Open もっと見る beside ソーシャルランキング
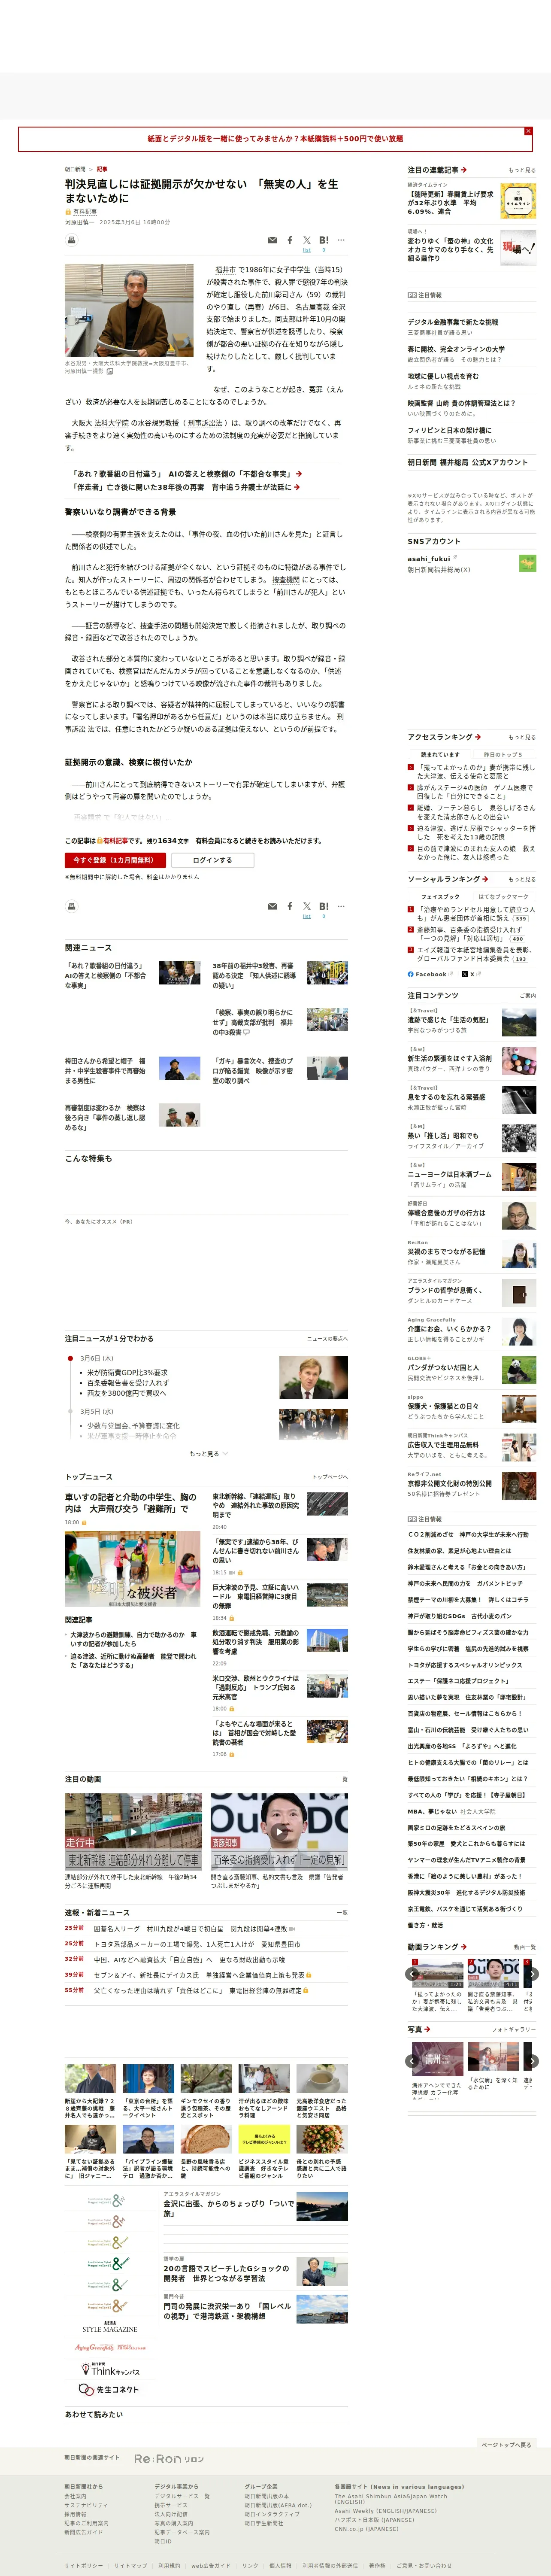 coord(522,880)
